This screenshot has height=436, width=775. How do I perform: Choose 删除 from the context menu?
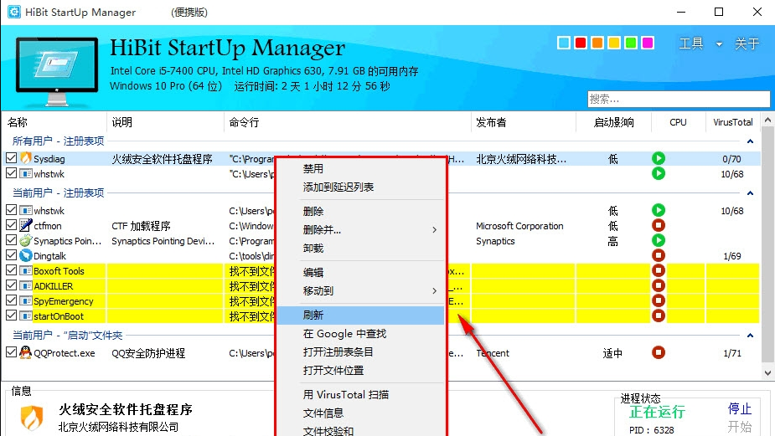pyautogui.click(x=313, y=212)
